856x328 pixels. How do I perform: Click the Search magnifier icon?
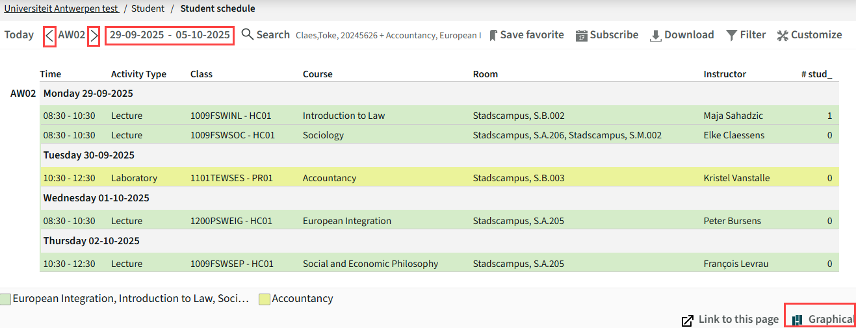pos(247,34)
